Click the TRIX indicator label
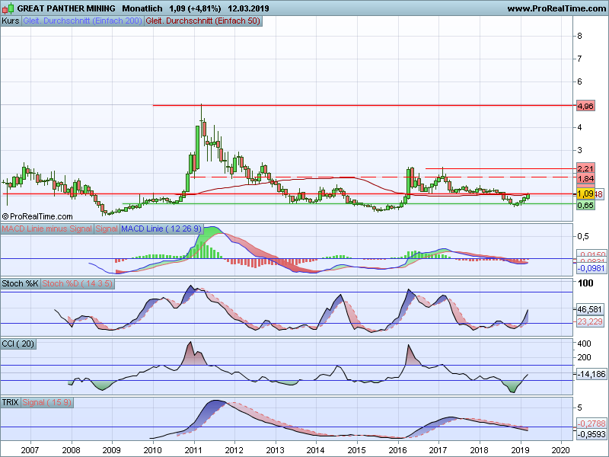609x457 pixels. (x=11, y=402)
